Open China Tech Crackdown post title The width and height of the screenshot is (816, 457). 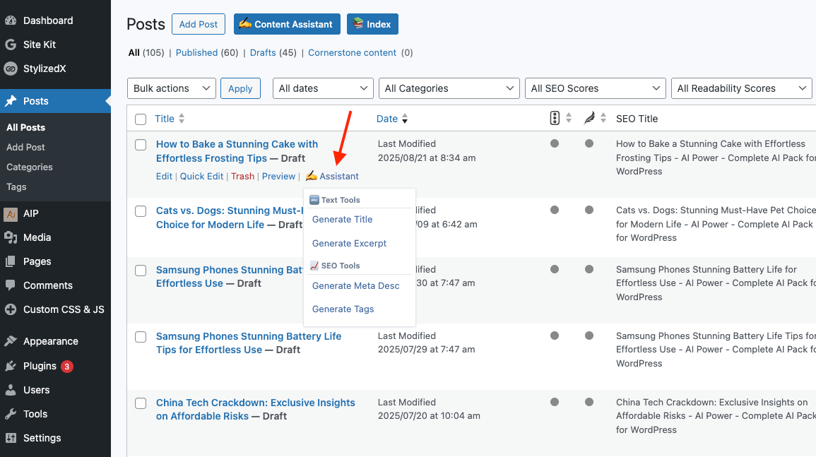tap(256, 409)
